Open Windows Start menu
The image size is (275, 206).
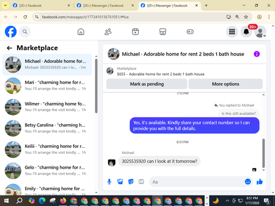(6, 201)
